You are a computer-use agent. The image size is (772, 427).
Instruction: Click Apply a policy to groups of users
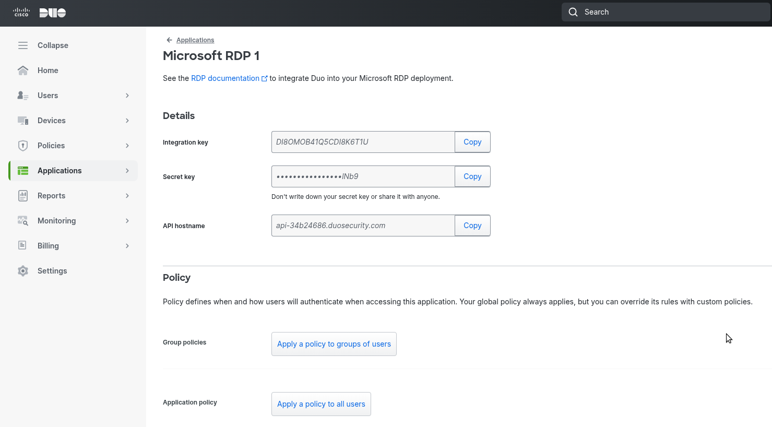point(334,344)
